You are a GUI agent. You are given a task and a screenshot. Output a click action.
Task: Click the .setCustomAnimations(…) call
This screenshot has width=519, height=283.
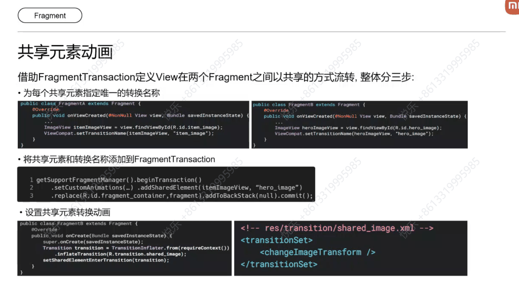[92, 188]
